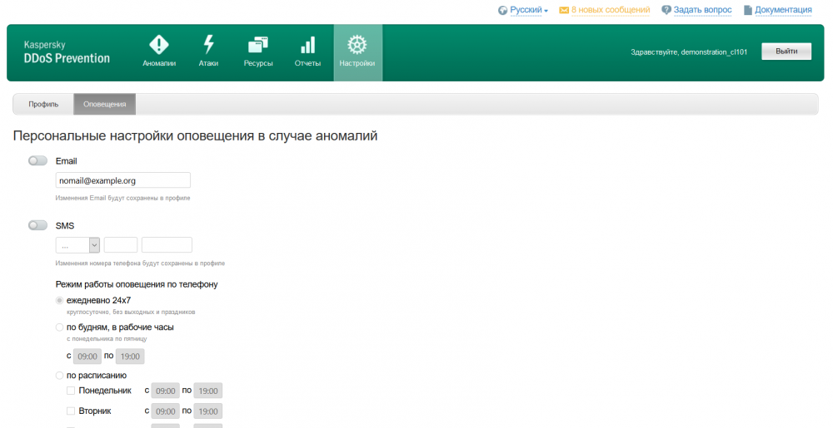Screen dimensions: 833x428
Task: Select the 'по расписанию' radio option
Action: (59, 376)
